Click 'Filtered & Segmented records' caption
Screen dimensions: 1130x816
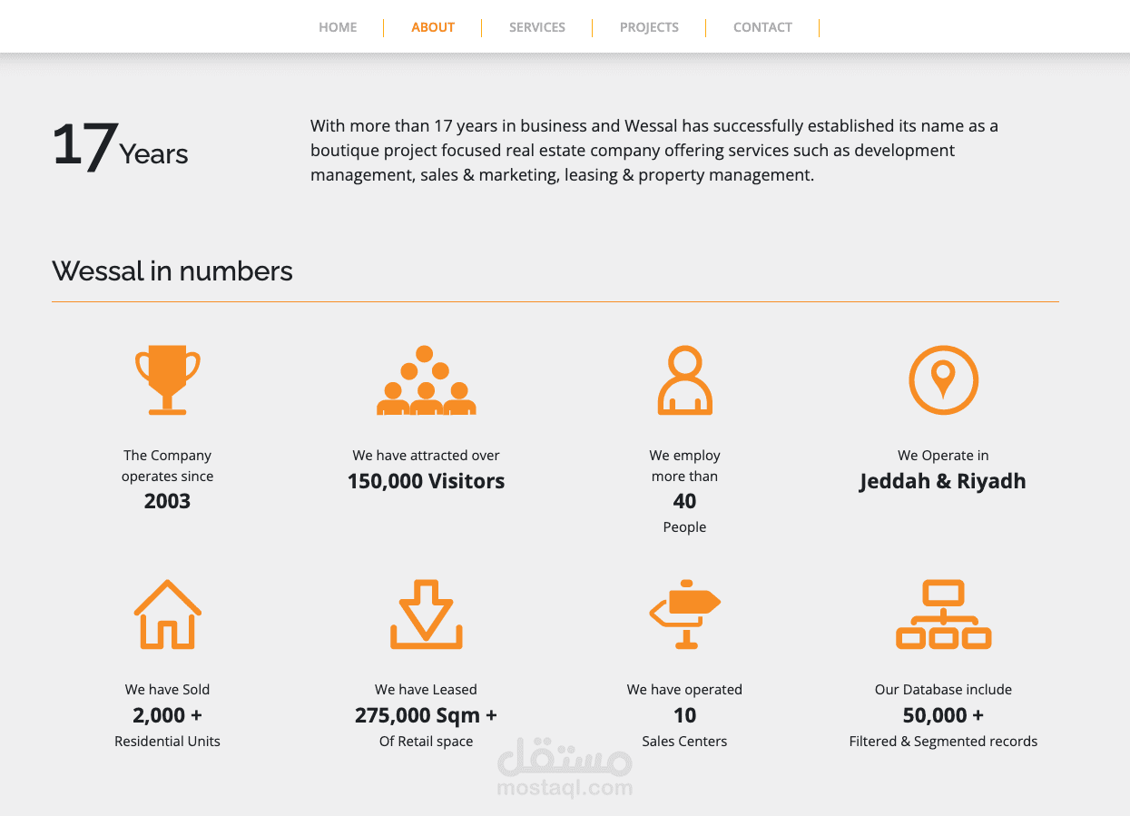[x=943, y=742]
